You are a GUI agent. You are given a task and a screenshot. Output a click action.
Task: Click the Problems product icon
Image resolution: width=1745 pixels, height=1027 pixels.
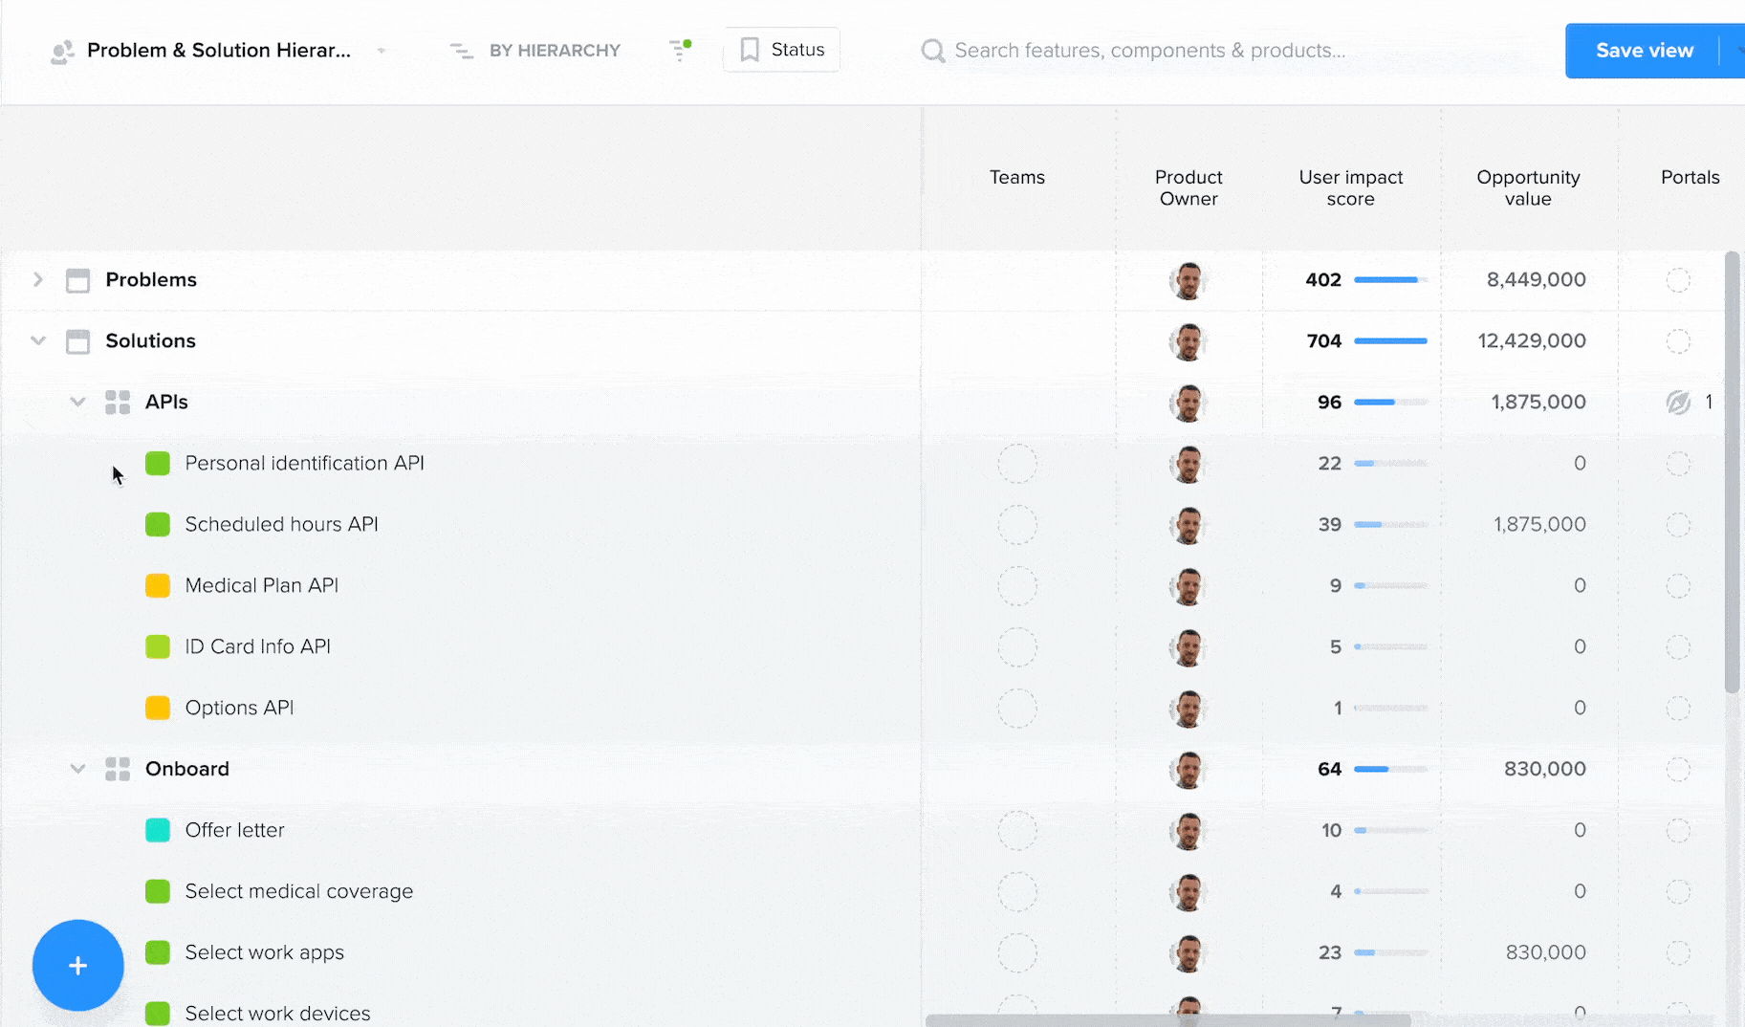coord(77,280)
